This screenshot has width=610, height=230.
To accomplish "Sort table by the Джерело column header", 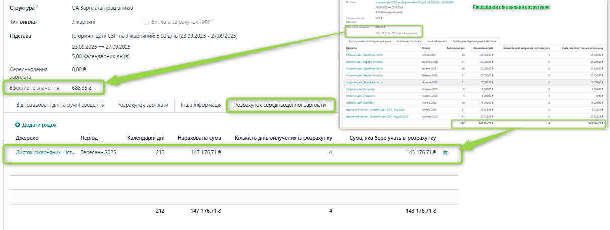I will pos(27,138).
